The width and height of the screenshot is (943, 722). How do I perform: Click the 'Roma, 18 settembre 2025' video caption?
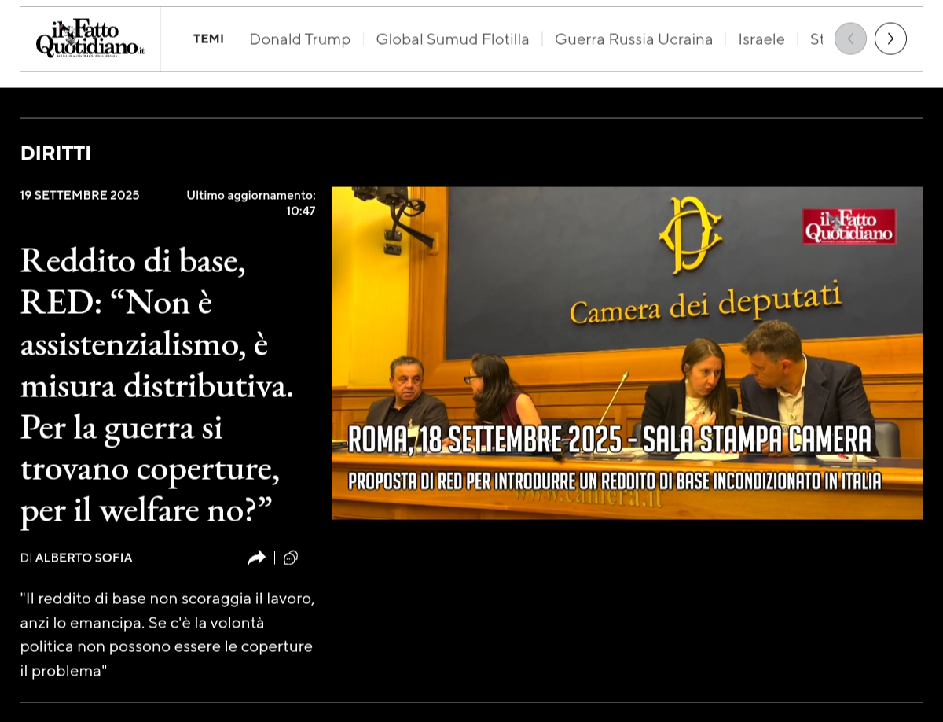click(x=610, y=440)
